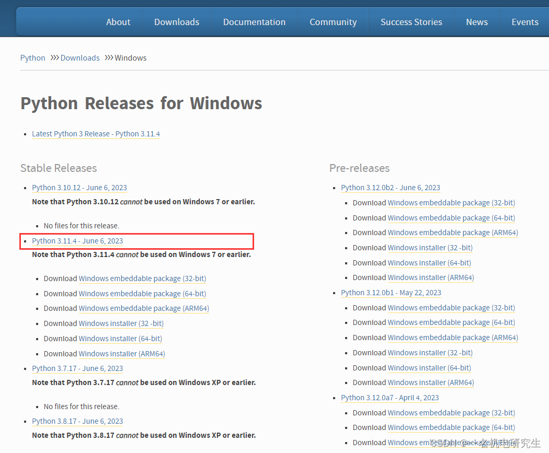Click Python Releases for Windows title
The height and width of the screenshot is (453, 549).
(x=141, y=103)
